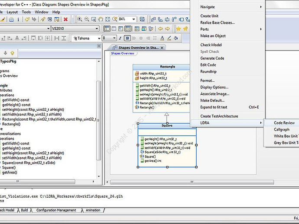Image resolution: width=299 pixels, height=224 pixels.
Task: Click the blue information 'i' icon
Action: click(18, 19)
